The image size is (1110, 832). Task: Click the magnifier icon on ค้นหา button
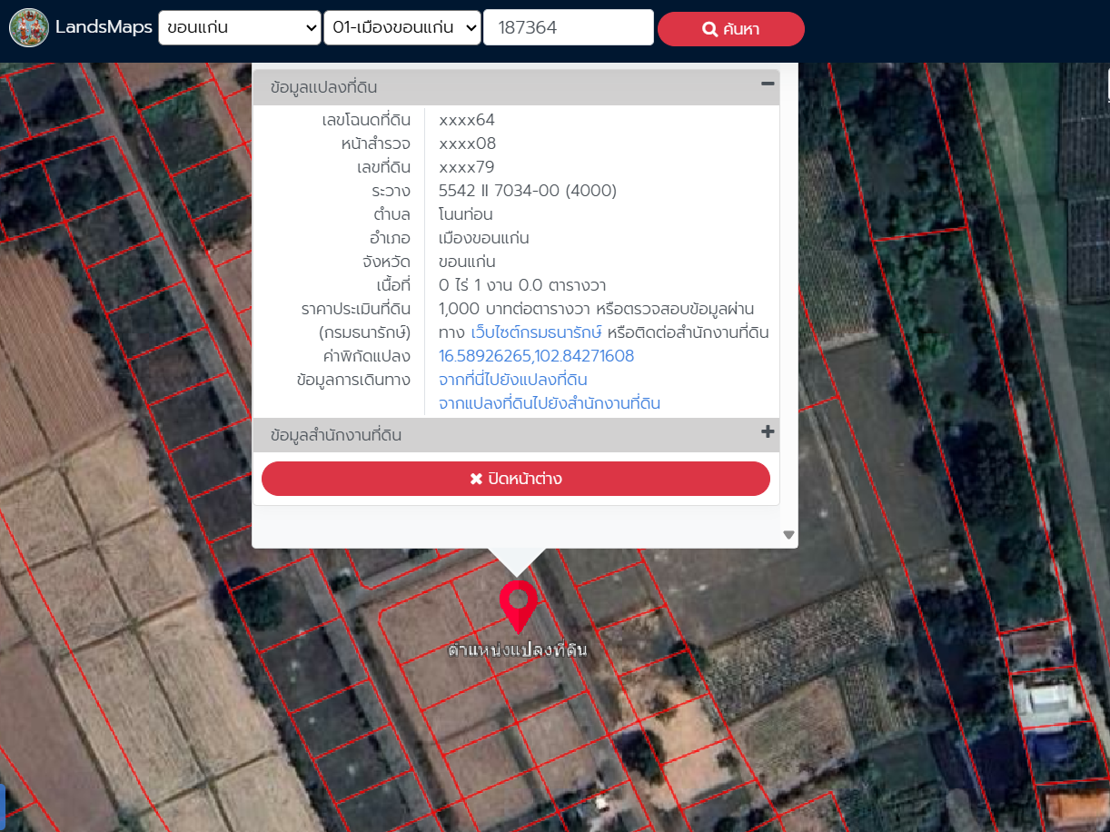coord(710,29)
